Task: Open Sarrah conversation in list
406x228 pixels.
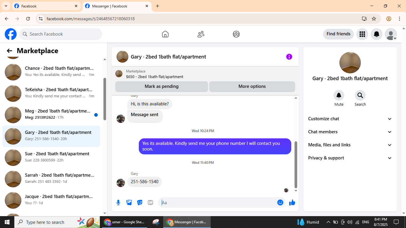Action: click(x=51, y=179)
